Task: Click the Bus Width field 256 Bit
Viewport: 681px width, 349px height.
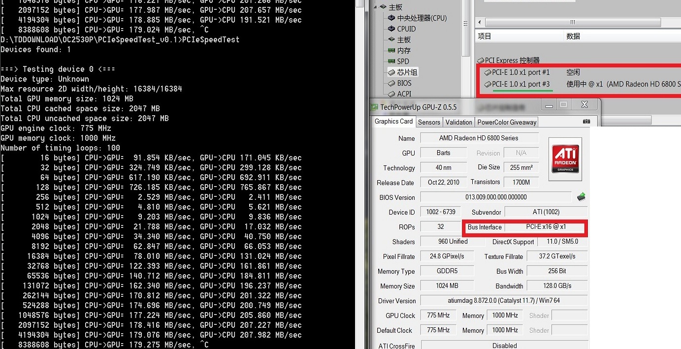Action: 557,271
